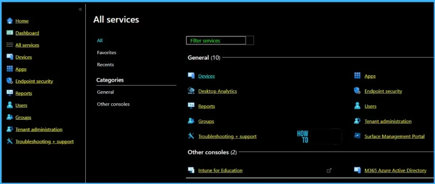Open Dashboard link in sidebar
Image resolution: width=435 pixels, height=184 pixels.
[27, 33]
